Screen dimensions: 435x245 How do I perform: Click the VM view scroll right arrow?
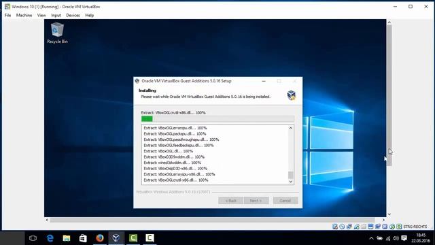tap(383, 220)
